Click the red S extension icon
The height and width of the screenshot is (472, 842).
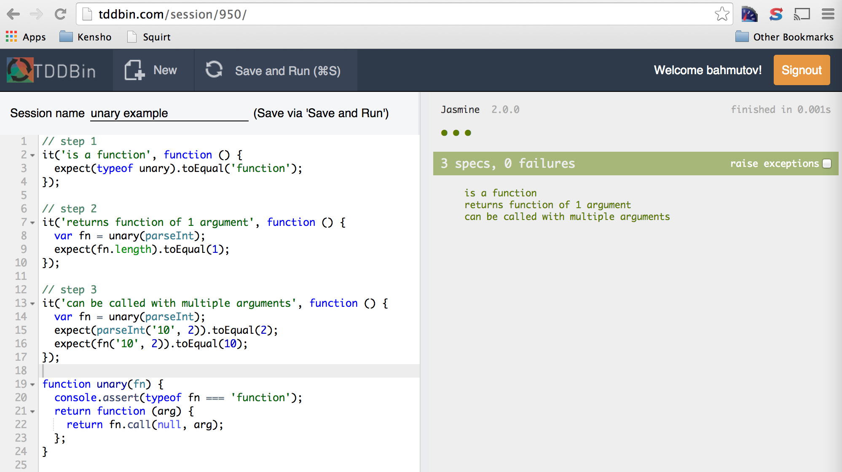pyautogui.click(x=775, y=14)
